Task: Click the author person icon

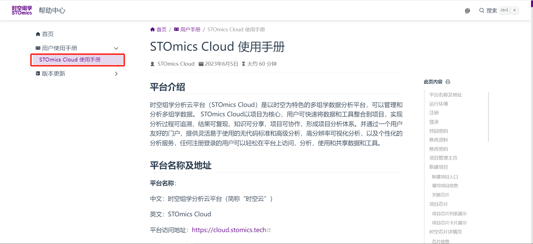Action: click(152, 64)
